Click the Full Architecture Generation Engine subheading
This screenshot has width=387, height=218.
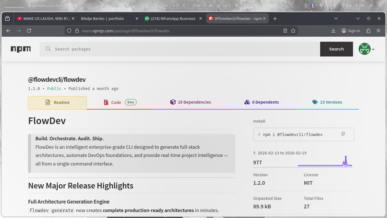pyautogui.click(x=69, y=202)
